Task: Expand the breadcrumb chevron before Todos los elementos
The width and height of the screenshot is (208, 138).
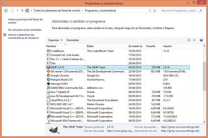Action: 31,11
